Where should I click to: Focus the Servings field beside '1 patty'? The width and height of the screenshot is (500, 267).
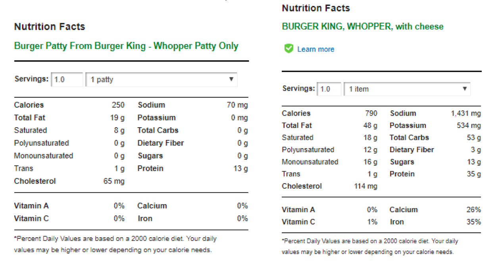tap(67, 79)
